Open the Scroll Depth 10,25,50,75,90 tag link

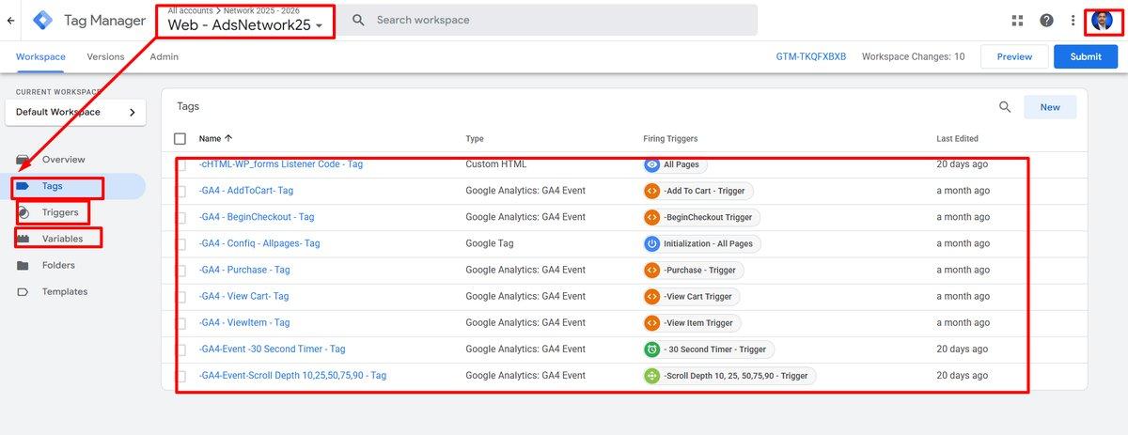(x=292, y=375)
